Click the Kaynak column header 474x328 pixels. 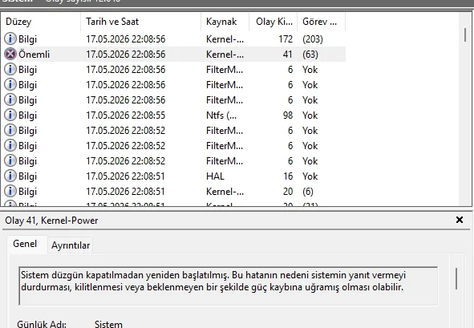coord(225,22)
